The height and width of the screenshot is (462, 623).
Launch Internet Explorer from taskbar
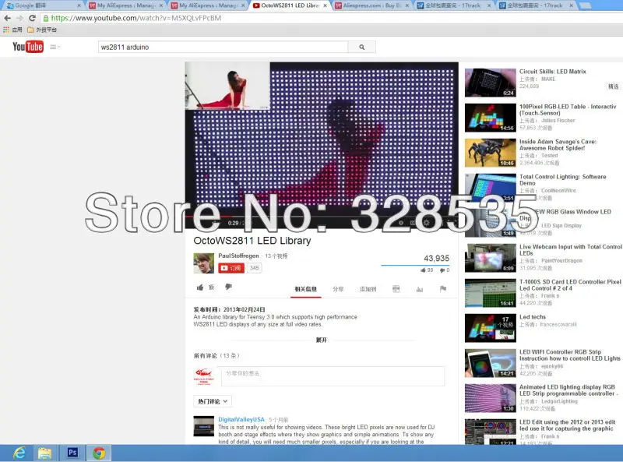pyautogui.click(x=19, y=453)
